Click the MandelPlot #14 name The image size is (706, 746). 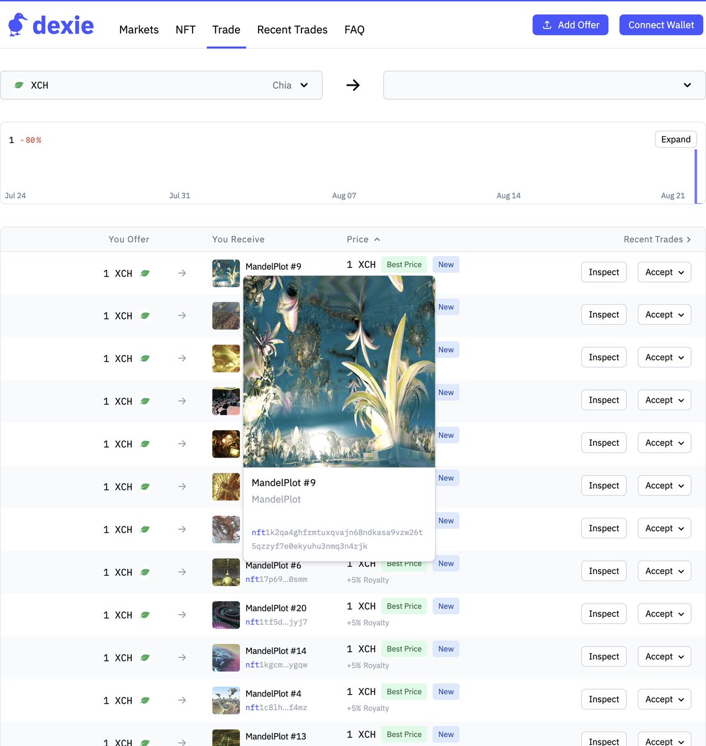click(x=276, y=651)
